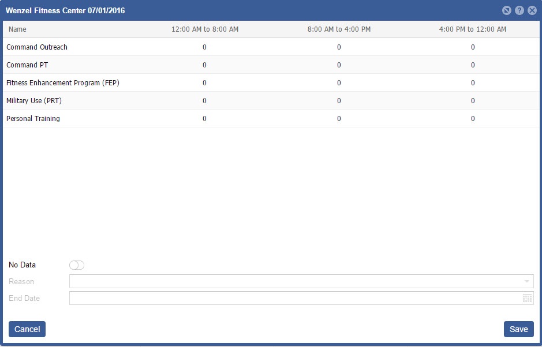Toggle the No Data switch
The image size is (542, 347).
point(77,265)
